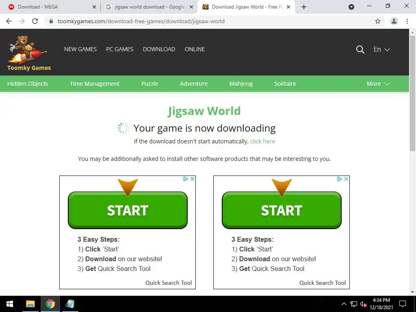
Task: Go back with the browser back arrow
Action: coord(9,21)
